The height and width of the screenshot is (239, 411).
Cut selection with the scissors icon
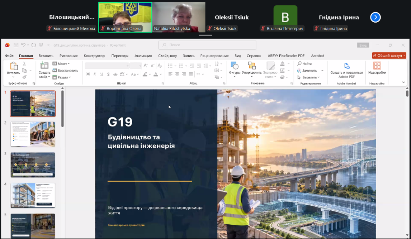[x=24, y=64]
